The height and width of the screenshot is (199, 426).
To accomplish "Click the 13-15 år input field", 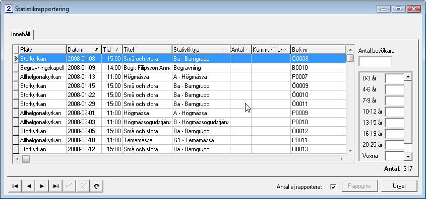I will (394, 123).
